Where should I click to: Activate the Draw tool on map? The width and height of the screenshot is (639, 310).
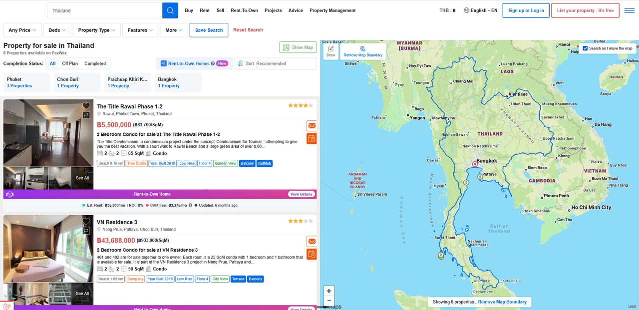[331, 51]
